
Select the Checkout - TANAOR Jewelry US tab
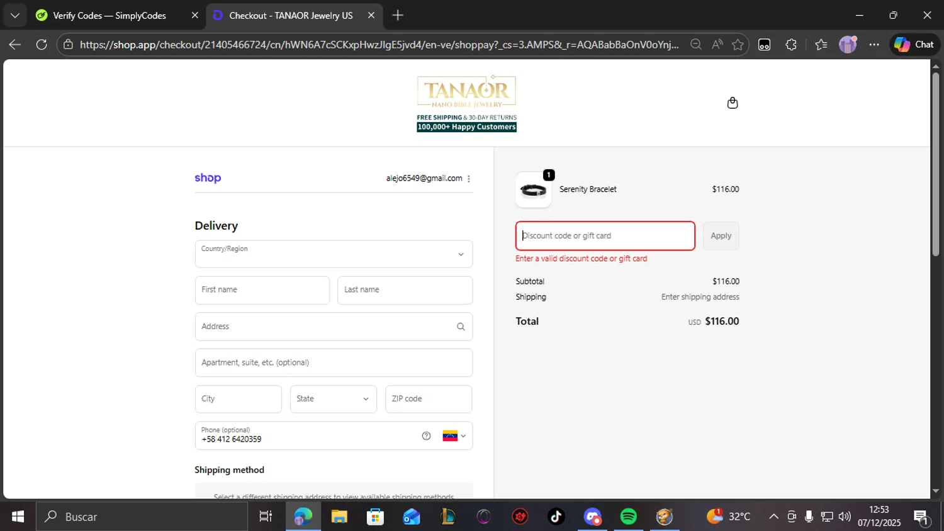[291, 16]
